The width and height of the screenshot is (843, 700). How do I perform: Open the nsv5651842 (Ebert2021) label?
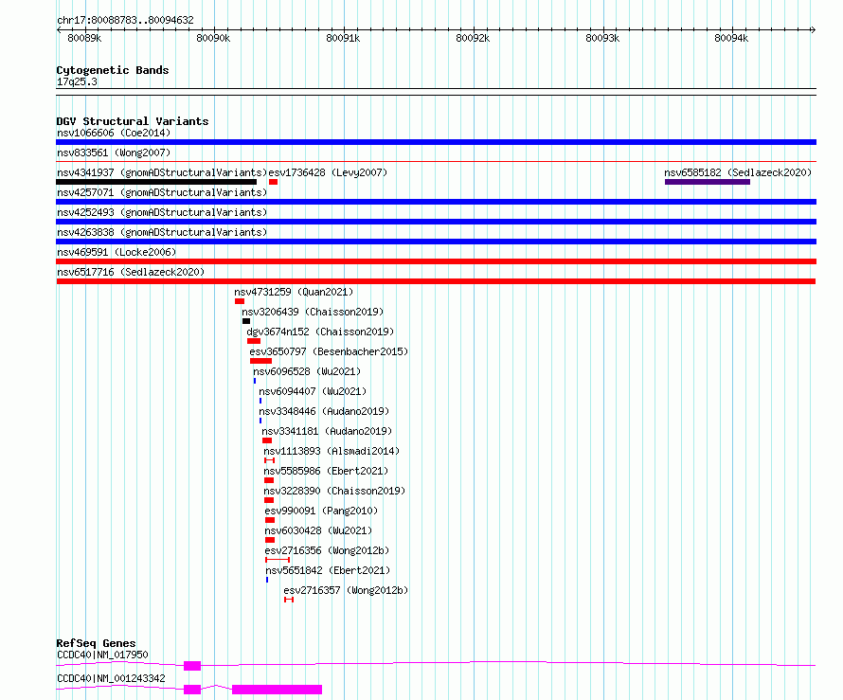click(x=328, y=570)
